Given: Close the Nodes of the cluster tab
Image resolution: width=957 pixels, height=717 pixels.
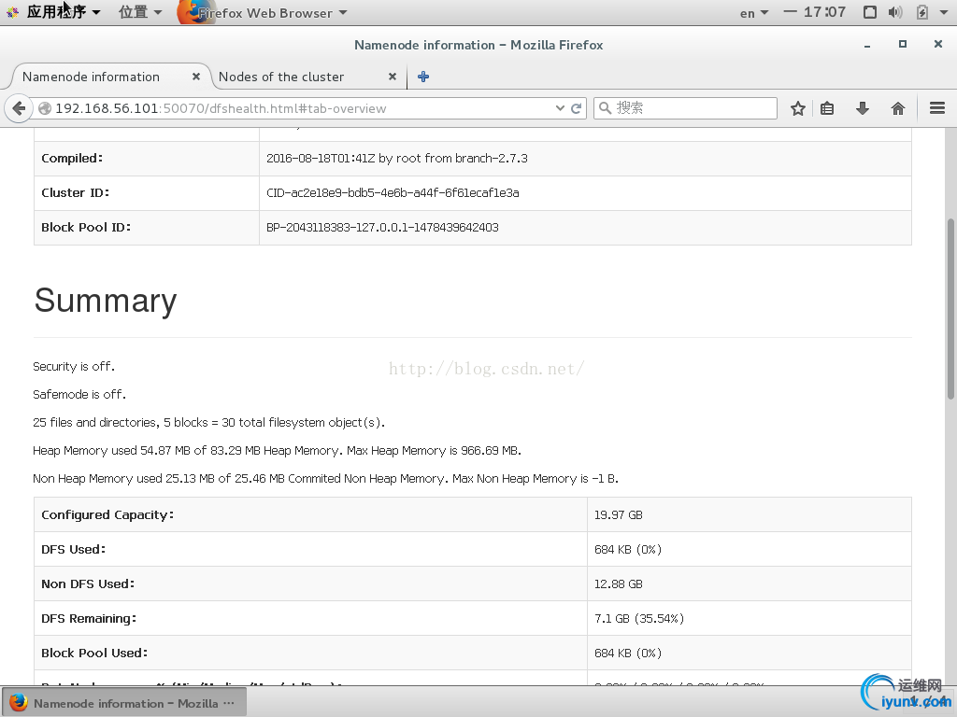Looking at the screenshot, I should [393, 77].
